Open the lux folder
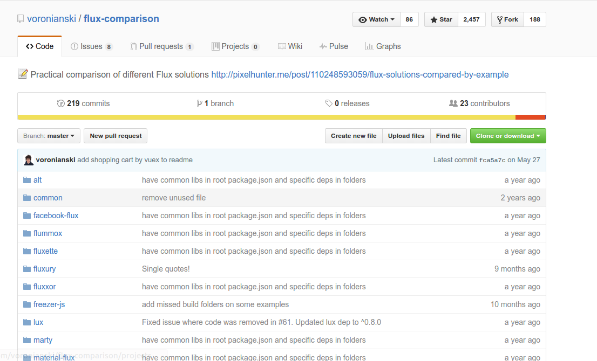597x361 pixels. click(x=38, y=322)
